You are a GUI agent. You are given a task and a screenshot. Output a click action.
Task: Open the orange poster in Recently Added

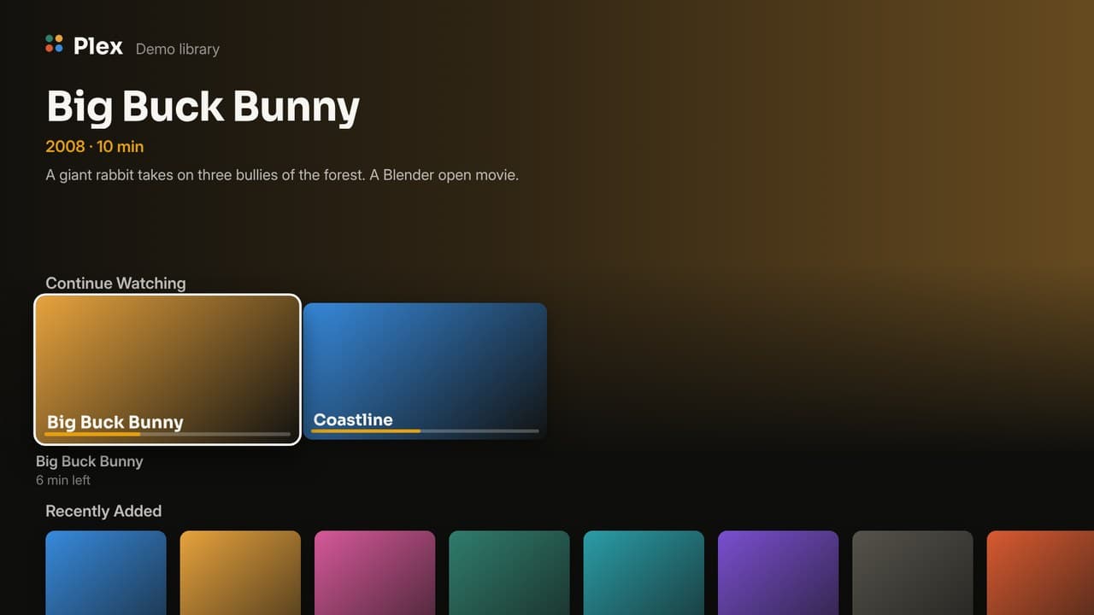pyautogui.click(x=240, y=572)
